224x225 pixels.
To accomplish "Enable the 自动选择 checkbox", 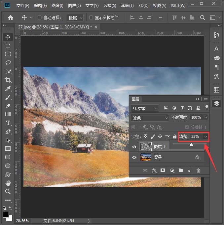I will click(x=39, y=18).
